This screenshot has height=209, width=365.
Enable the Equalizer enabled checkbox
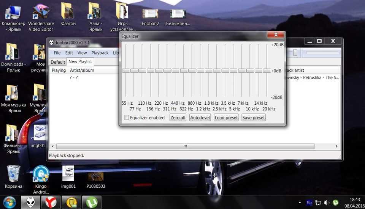tap(126, 118)
